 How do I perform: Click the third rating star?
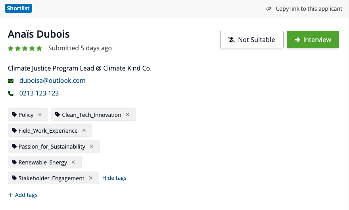point(25,48)
